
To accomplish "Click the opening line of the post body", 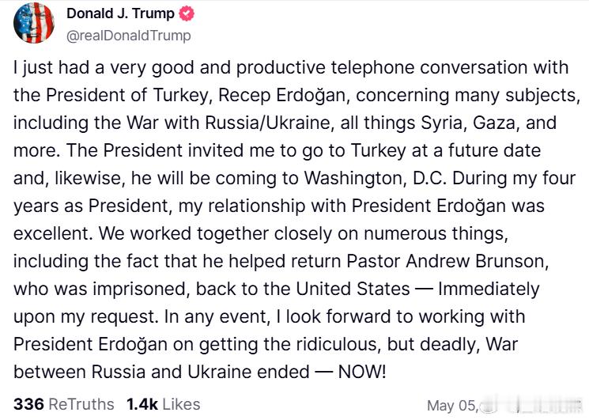I will click(x=291, y=68).
